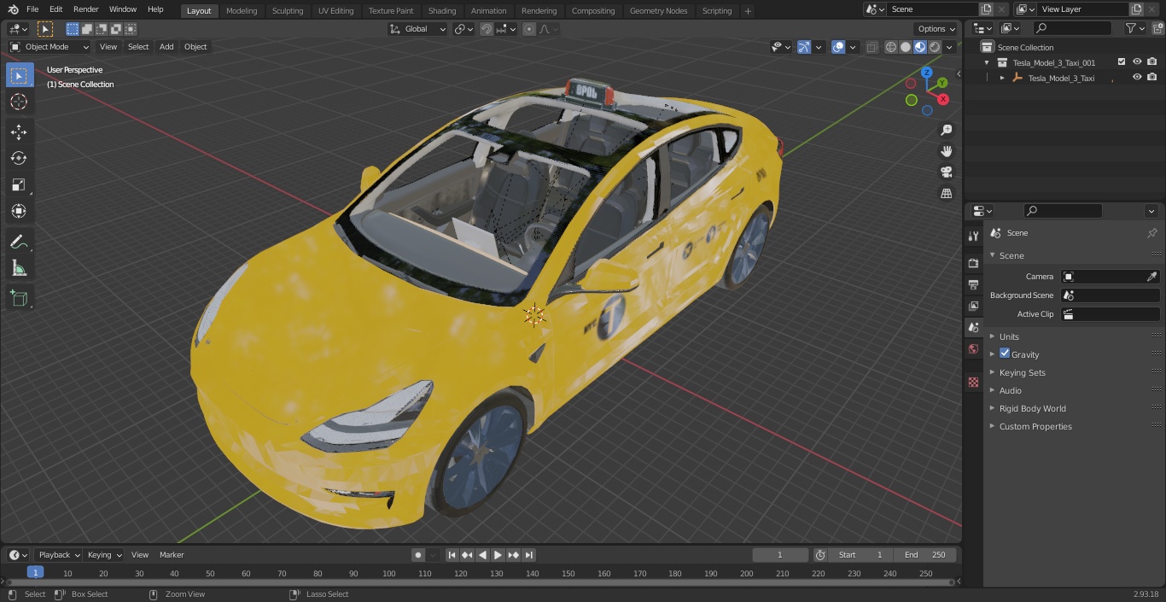1166x602 pixels.
Task: Open the Tool properties tab
Action: 973,236
